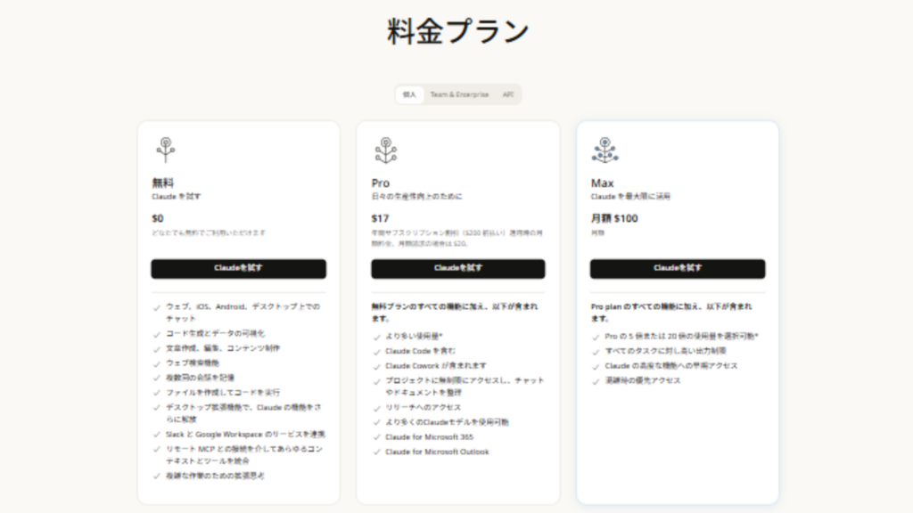913x513 pixels.
Task: Click the ウェブ、iOS、Android chat feature line
Action: point(243,313)
